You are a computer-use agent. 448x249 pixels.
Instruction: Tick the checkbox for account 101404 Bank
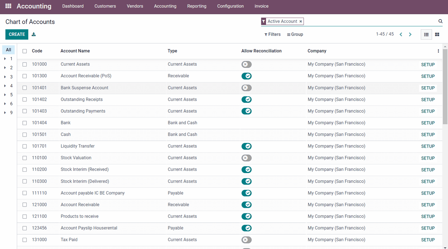[x=25, y=123]
